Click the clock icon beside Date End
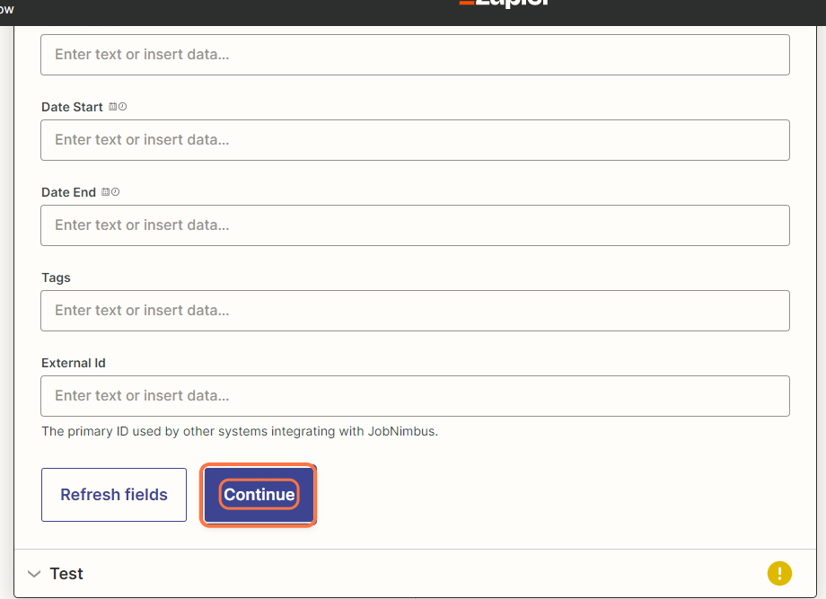826x599 pixels. [x=116, y=192]
